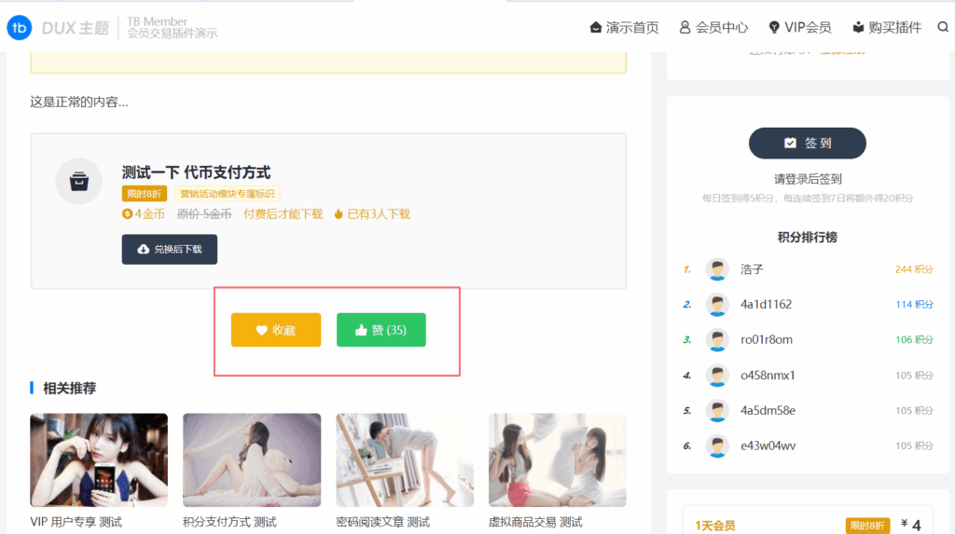Click avatar icon of user e43w04wv
955x534 pixels.
pos(716,446)
